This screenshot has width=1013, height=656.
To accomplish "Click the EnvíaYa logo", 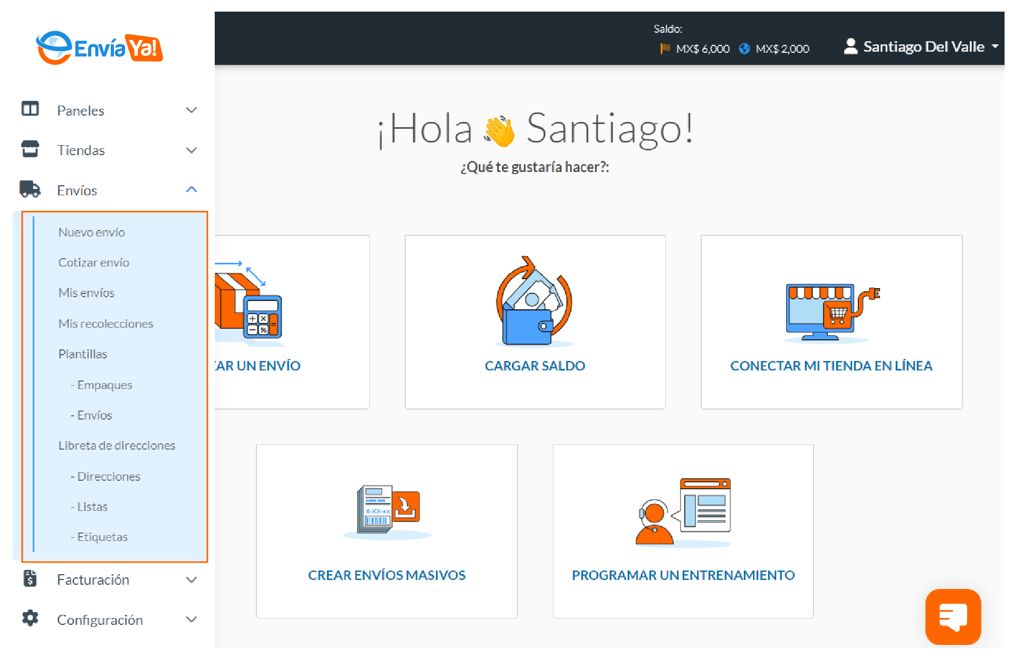I will pos(99,48).
